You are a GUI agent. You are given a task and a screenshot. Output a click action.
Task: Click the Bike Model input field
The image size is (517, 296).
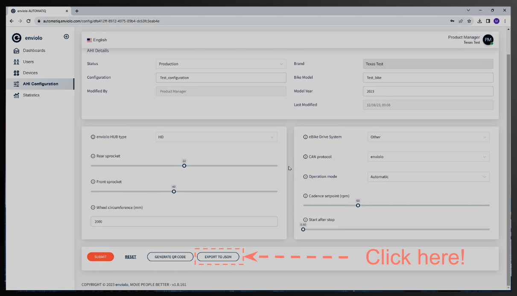point(428,78)
